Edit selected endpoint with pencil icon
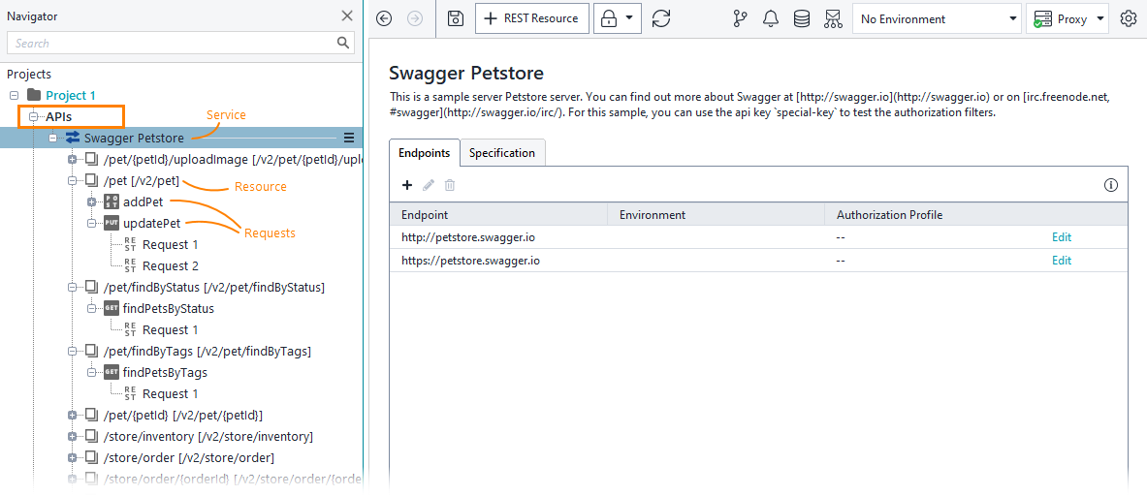1147x496 pixels. pos(429,186)
